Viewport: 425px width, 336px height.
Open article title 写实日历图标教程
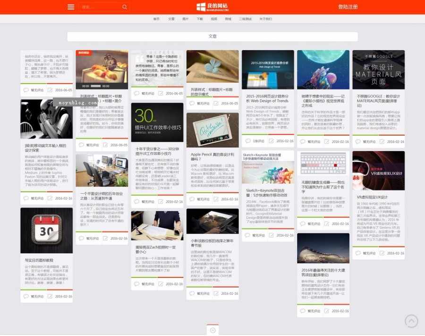(39, 260)
